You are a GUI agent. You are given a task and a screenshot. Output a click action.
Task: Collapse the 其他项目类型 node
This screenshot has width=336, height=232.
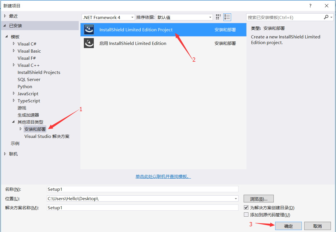coord(13,122)
